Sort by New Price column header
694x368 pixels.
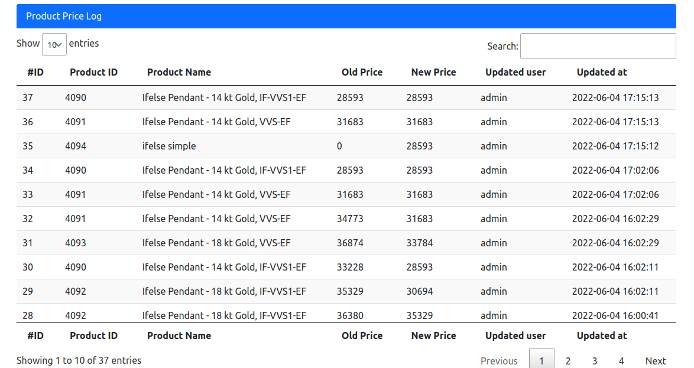coord(433,72)
